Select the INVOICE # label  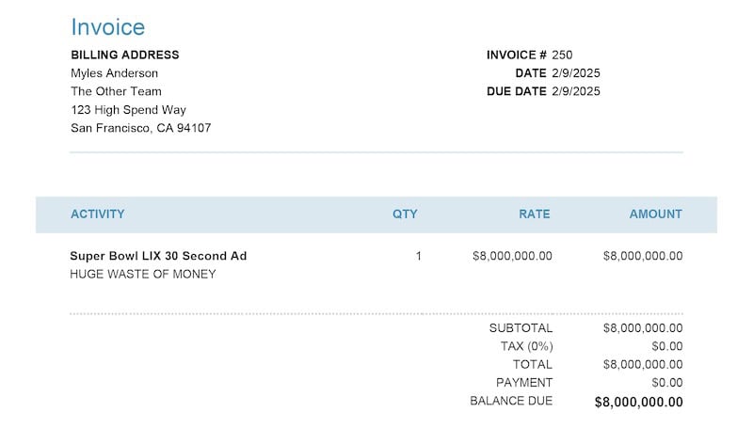click(517, 55)
